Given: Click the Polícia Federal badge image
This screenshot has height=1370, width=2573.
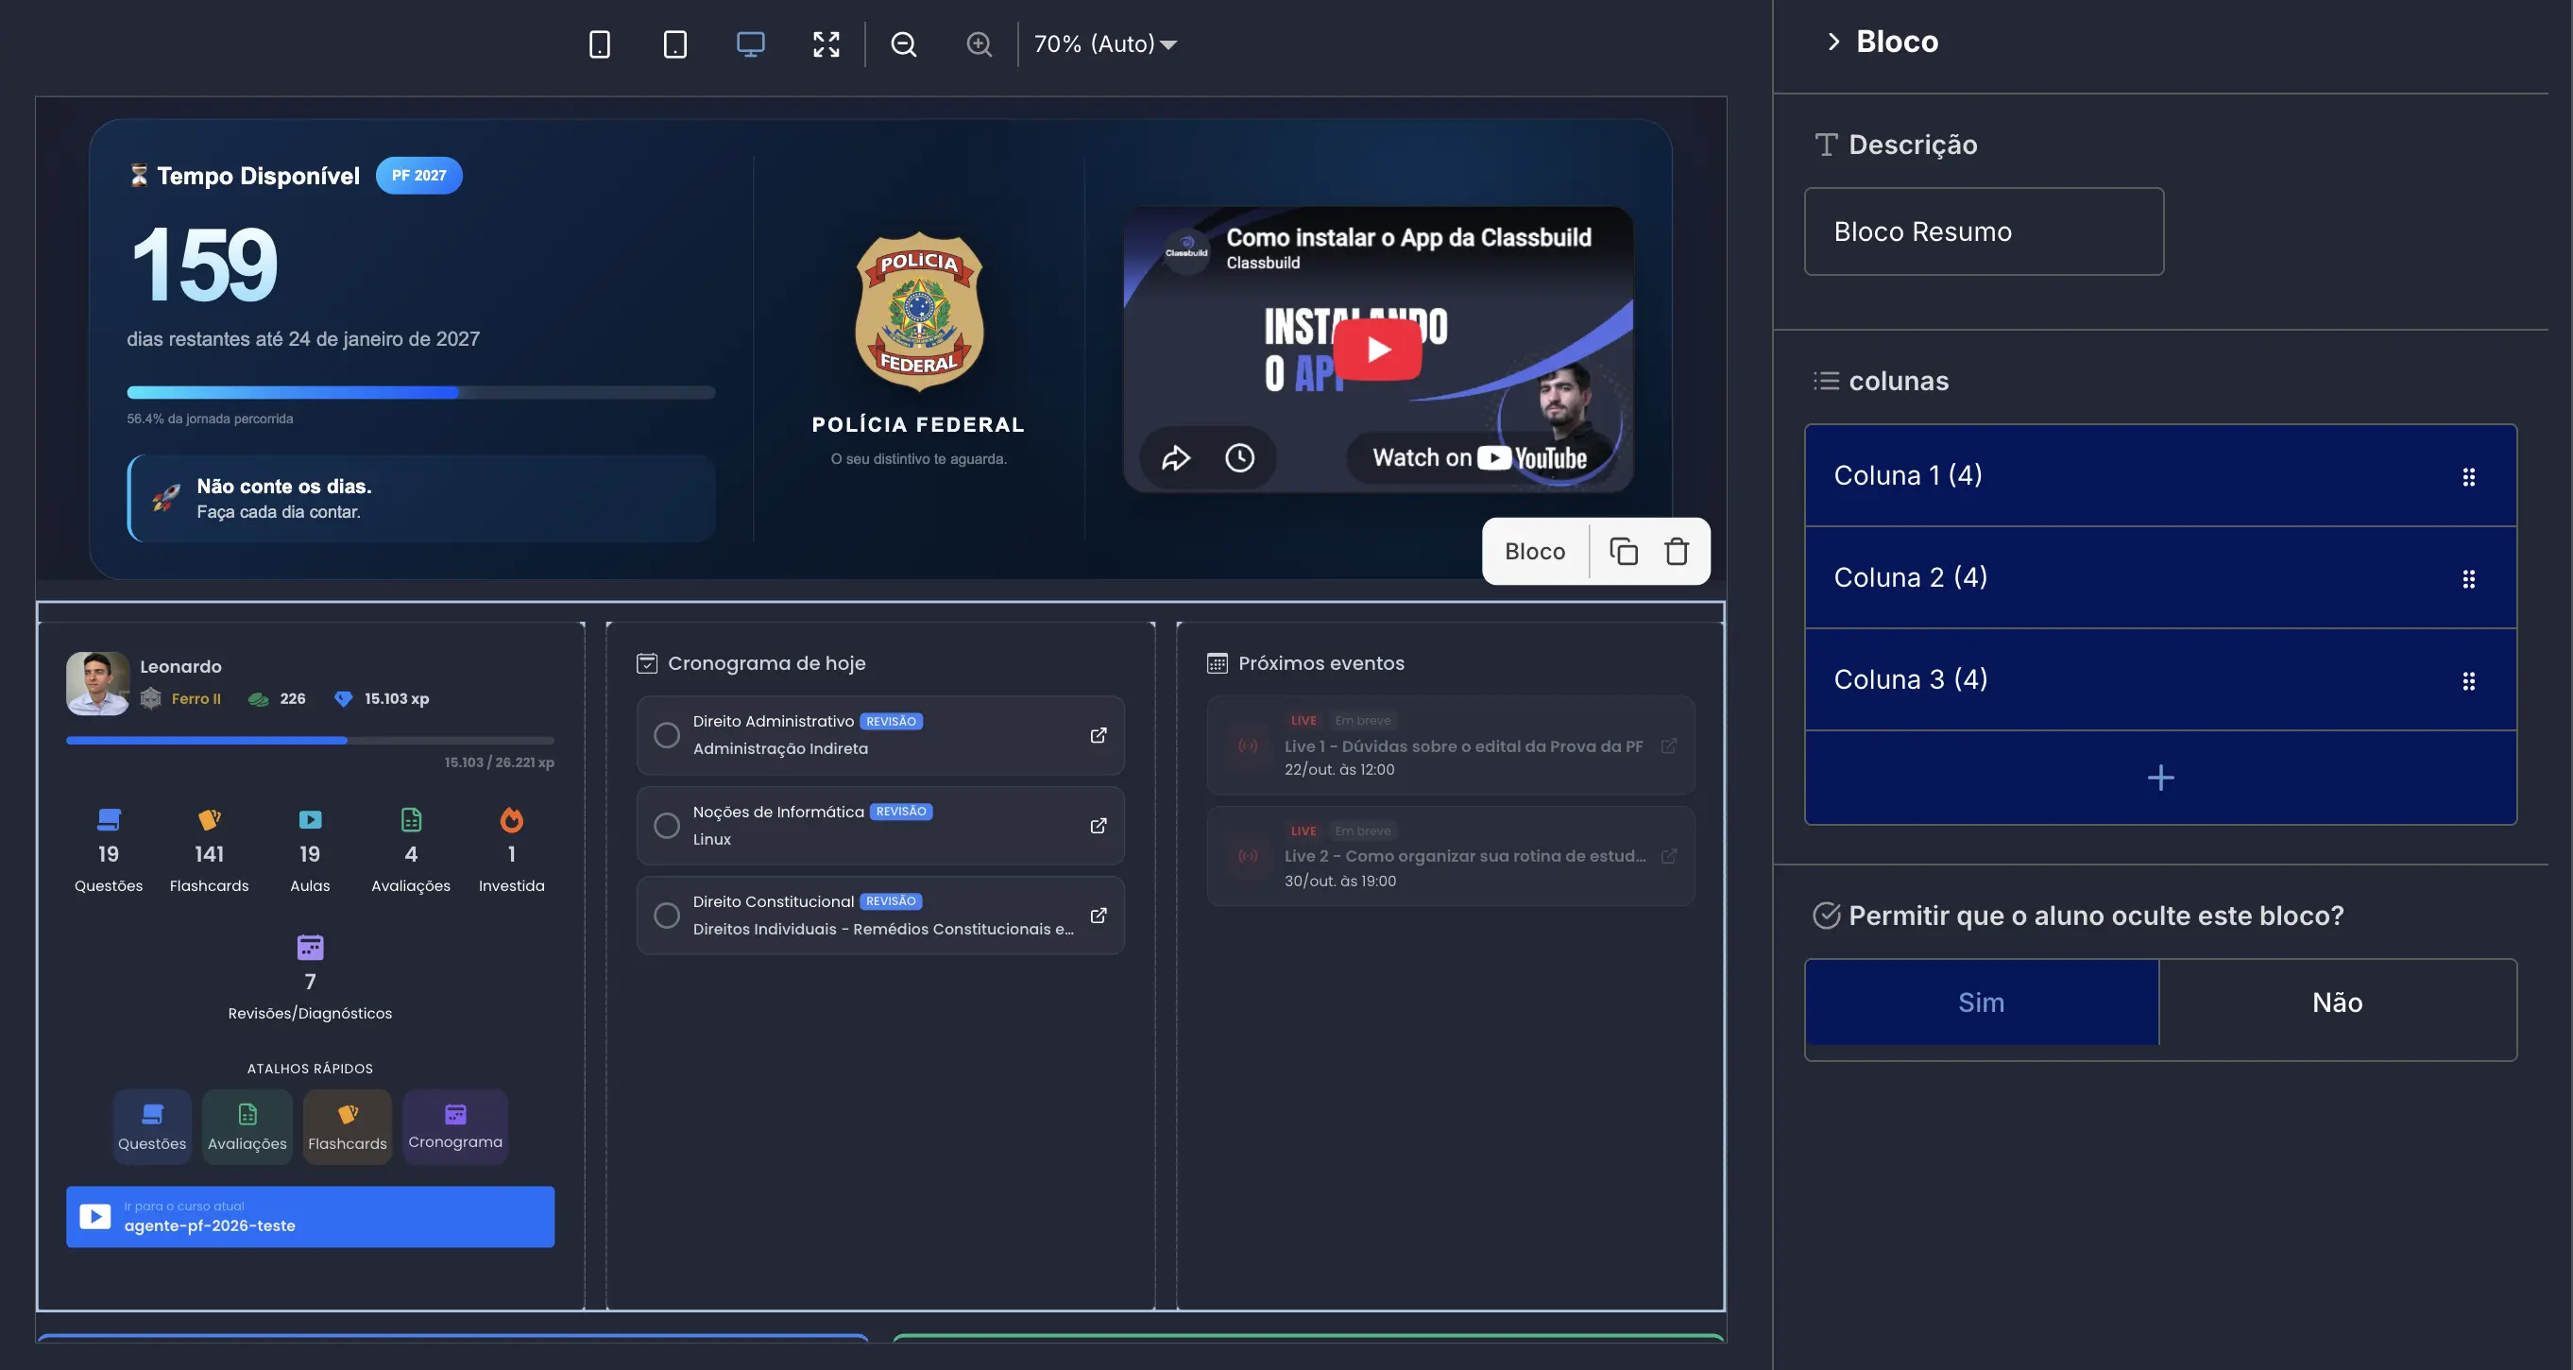Looking at the screenshot, I should [x=919, y=311].
